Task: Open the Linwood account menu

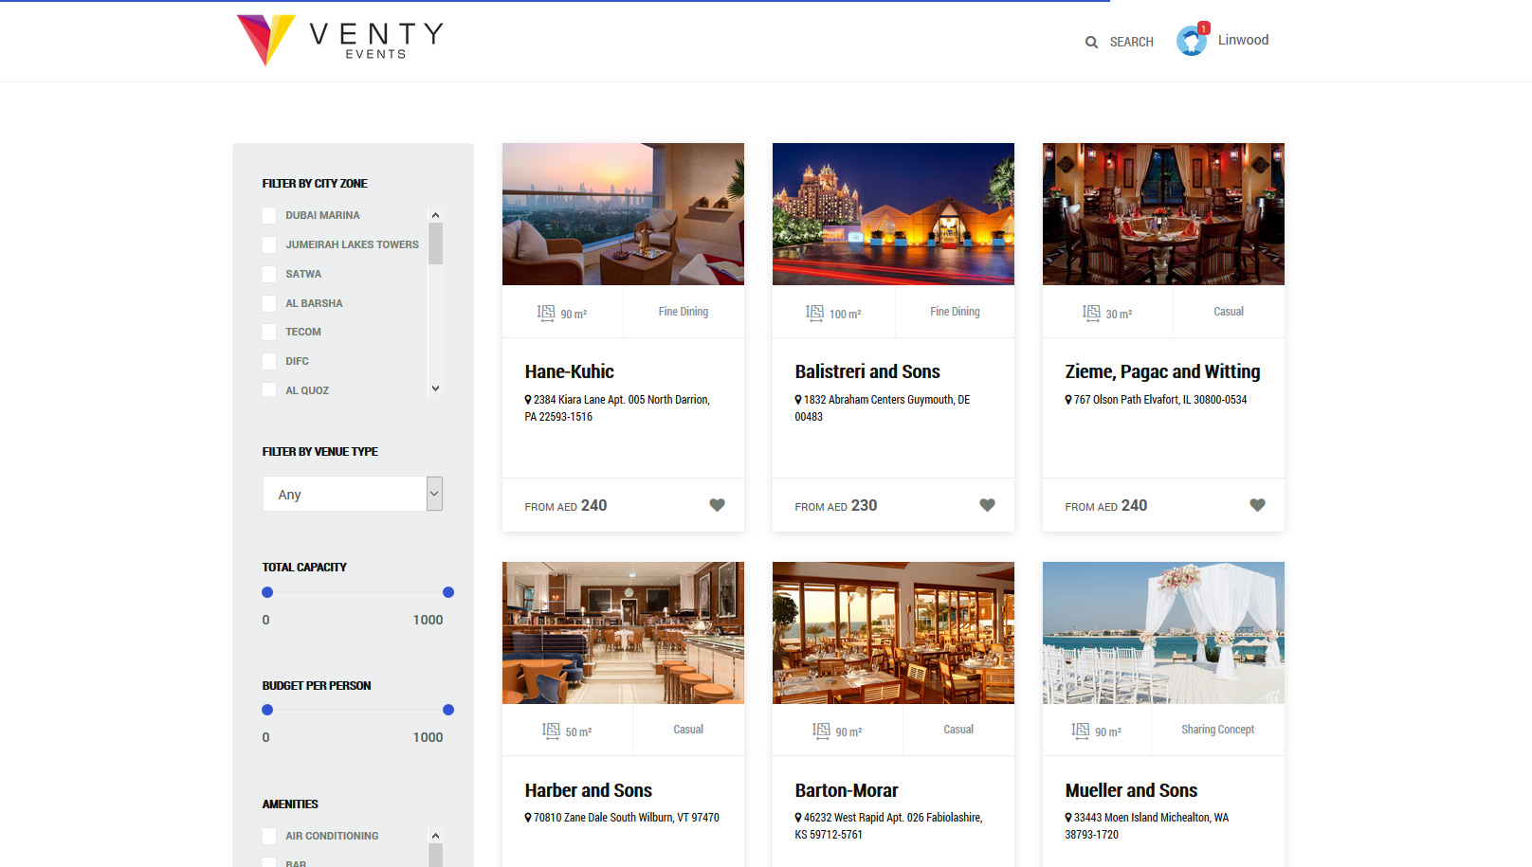Action: 1243,40
